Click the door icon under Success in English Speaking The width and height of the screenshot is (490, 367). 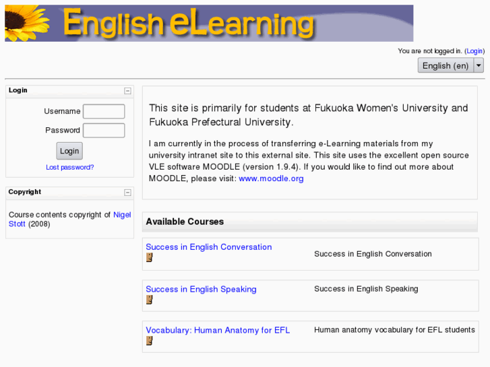pos(150,300)
